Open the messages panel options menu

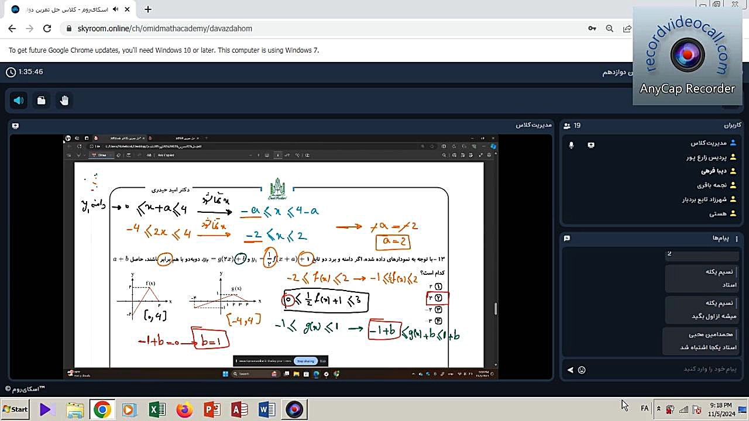737,239
